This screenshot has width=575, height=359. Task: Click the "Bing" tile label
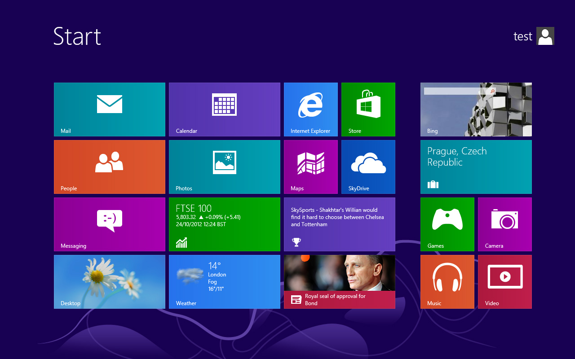[432, 131]
